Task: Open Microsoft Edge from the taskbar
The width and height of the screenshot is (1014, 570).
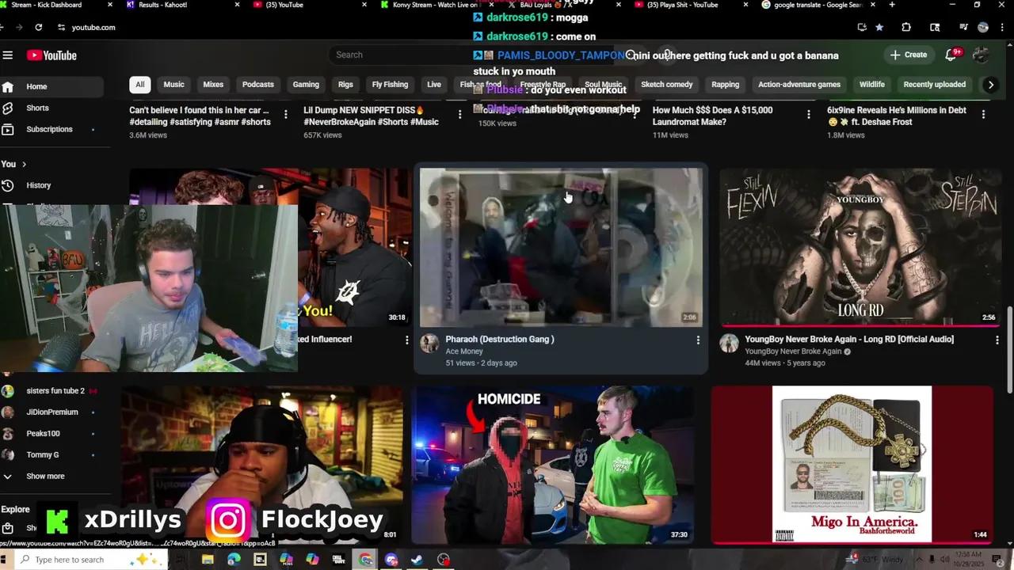Action: coord(234,560)
